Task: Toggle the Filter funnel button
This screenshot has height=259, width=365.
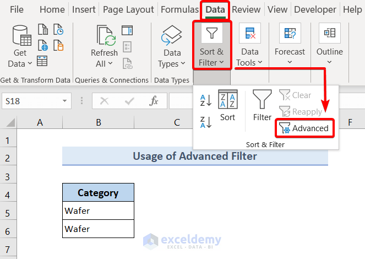Action: (x=262, y=106)
